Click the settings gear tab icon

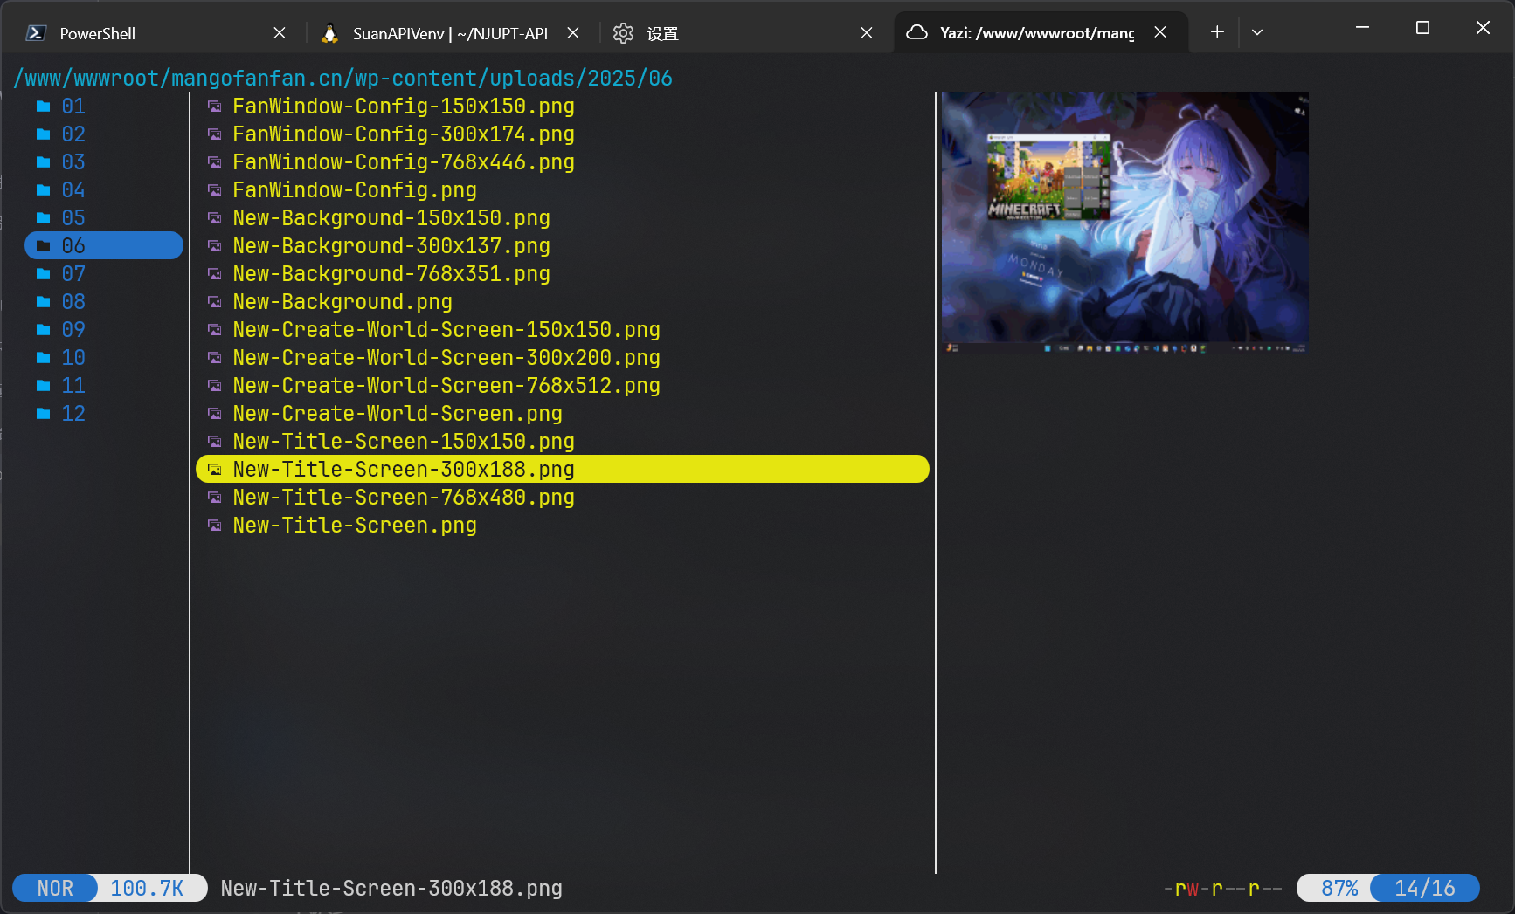(623, 33)
